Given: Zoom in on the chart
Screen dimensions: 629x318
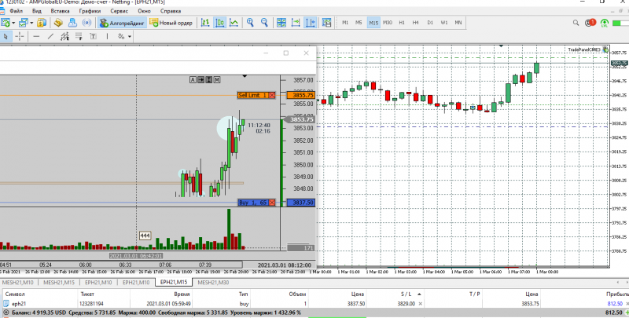Looking at the screenshot, I should [250, 23].
